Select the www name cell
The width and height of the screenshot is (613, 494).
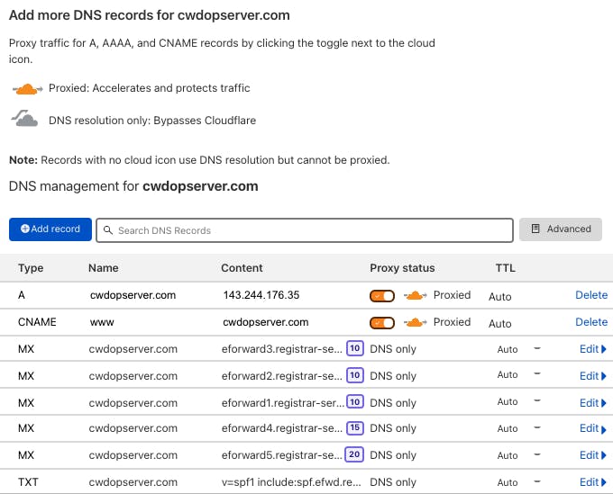tap(102, 323)
